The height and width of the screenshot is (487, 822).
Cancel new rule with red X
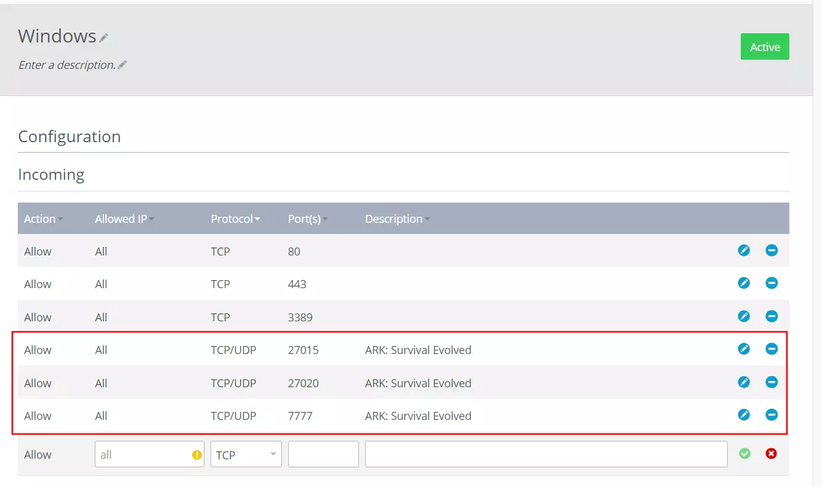click(x=771, y=454)
